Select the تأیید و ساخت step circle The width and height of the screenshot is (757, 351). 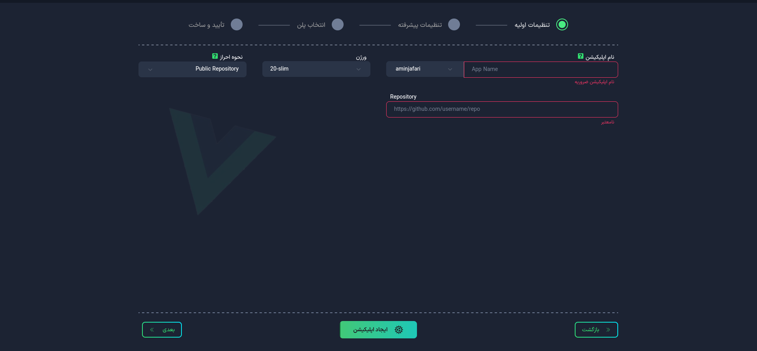pyautogui.click(x=237, y=24)
